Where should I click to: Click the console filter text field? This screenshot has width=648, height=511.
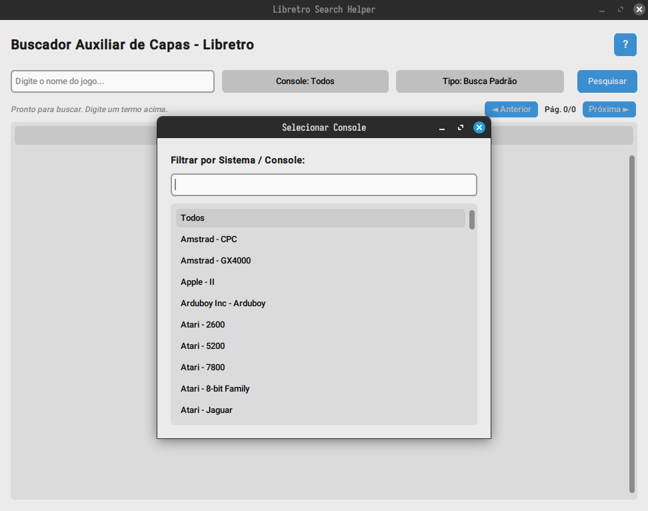point(323,185)
